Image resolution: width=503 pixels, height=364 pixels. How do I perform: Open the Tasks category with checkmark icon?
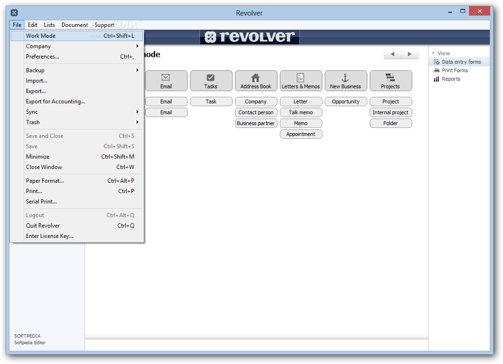pos(211,81)
